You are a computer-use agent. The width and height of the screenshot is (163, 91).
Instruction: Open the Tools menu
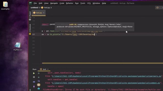[83, 3]
